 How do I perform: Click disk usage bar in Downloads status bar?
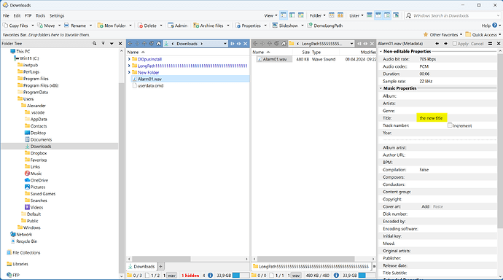(x=241, y=275)
